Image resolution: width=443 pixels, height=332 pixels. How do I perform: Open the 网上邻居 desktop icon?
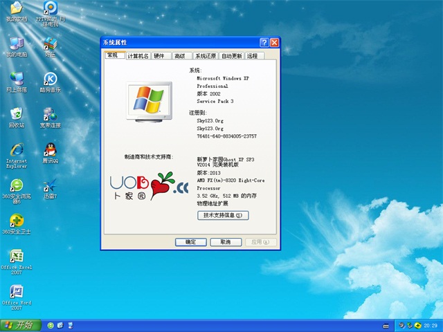tap(16, 79)
